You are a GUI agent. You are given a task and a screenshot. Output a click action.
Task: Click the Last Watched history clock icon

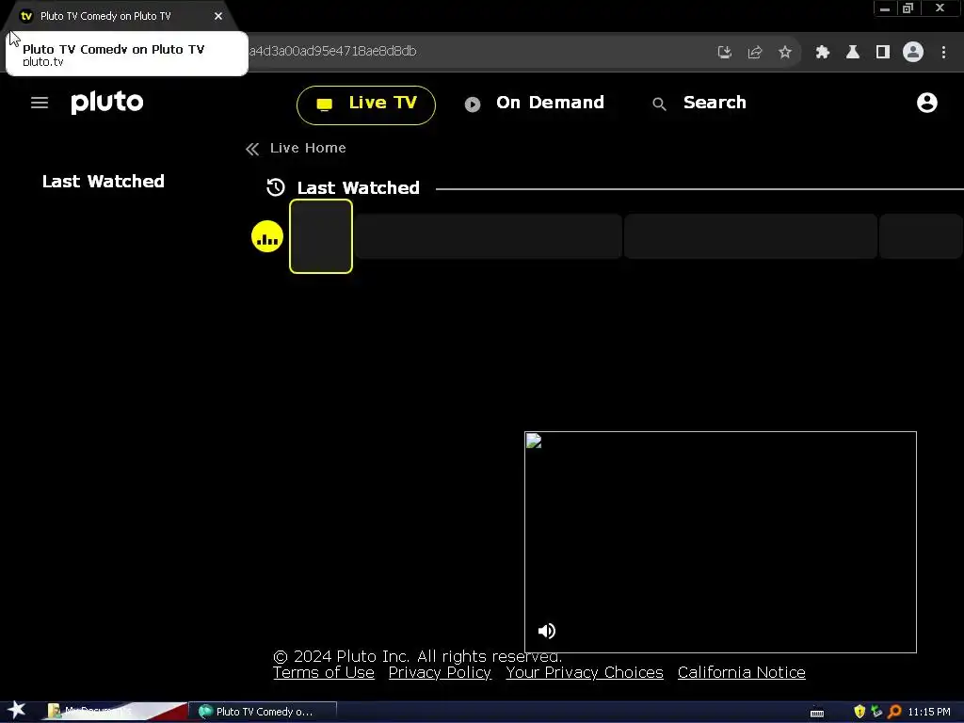[276, 187]
